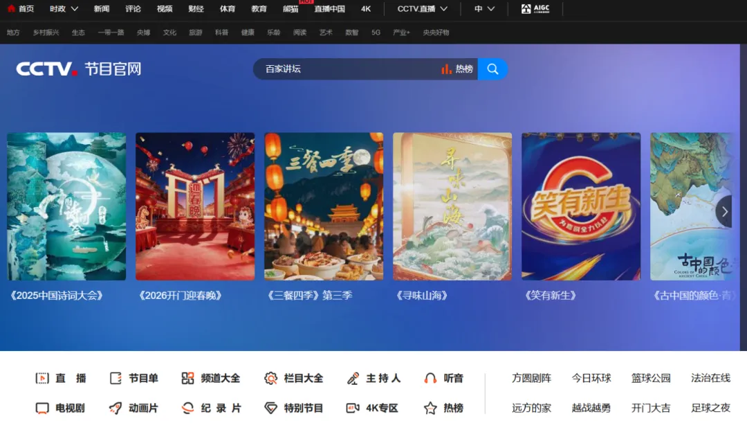
Task: Click the 热榜 star icon
Action: tap(430, 408)
